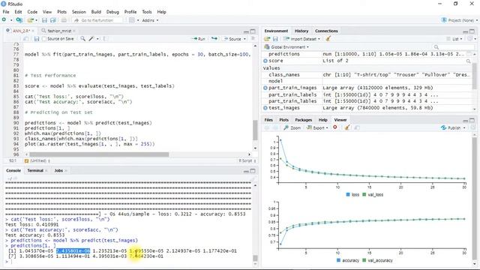Open the Plots tab

point(283,120)
